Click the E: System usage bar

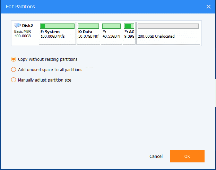tap(57, 26)
